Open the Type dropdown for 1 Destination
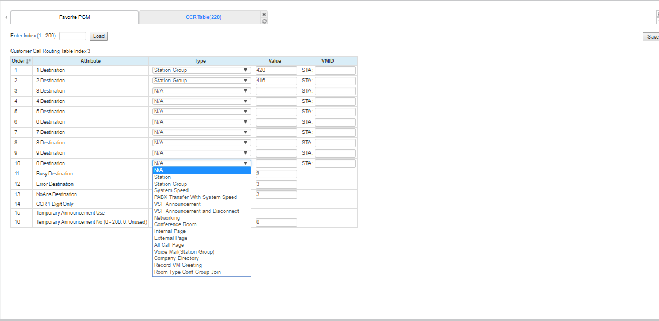Screen dimensions: 659x321 (x=201, y=70)
